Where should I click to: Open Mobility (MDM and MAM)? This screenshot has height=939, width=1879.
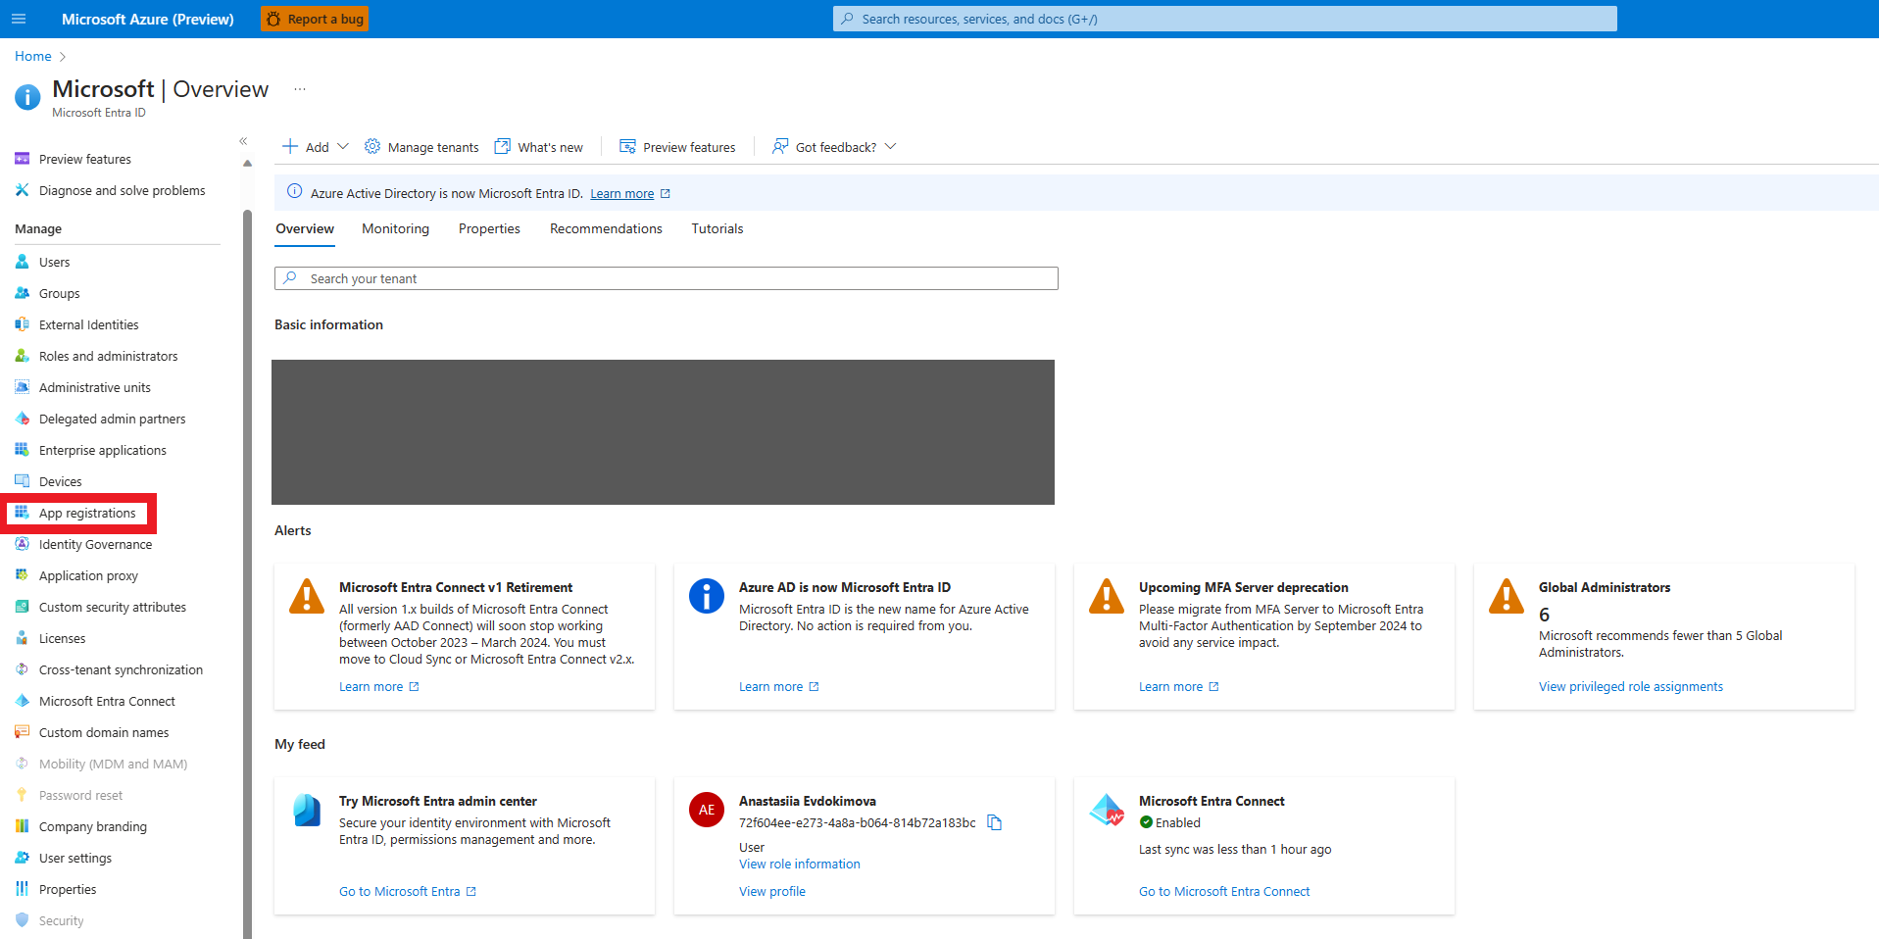pos(113,764)
